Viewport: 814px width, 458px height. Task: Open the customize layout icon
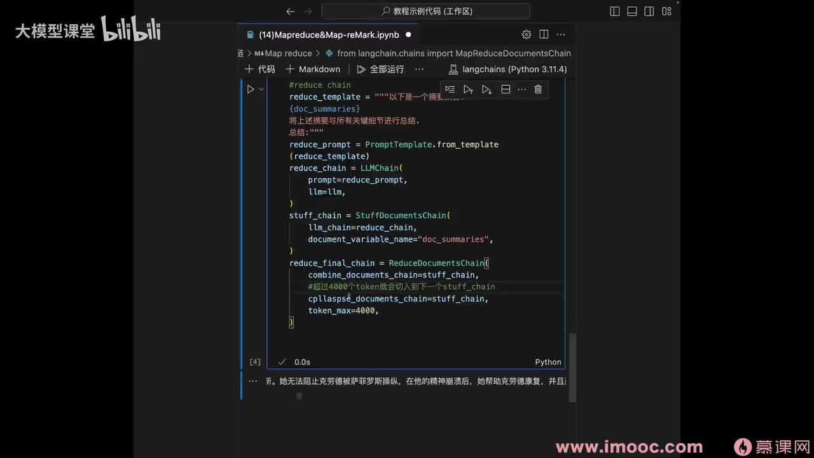(666, 11)
